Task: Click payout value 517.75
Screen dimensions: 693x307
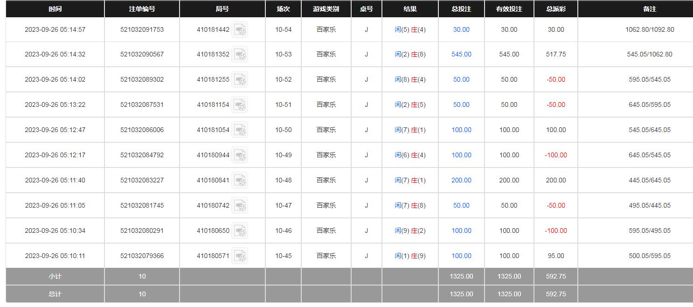Action: (x=556, y=54)
